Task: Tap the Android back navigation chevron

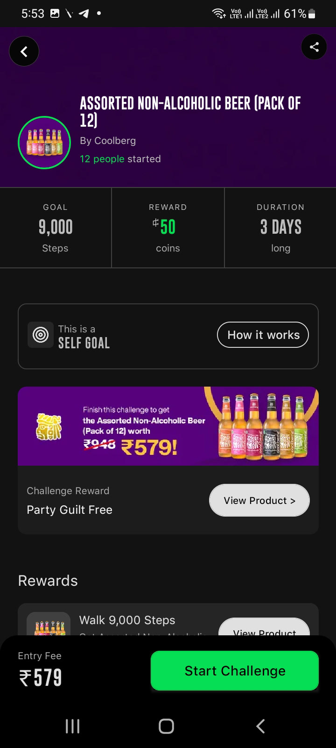Action: [261, 726]
